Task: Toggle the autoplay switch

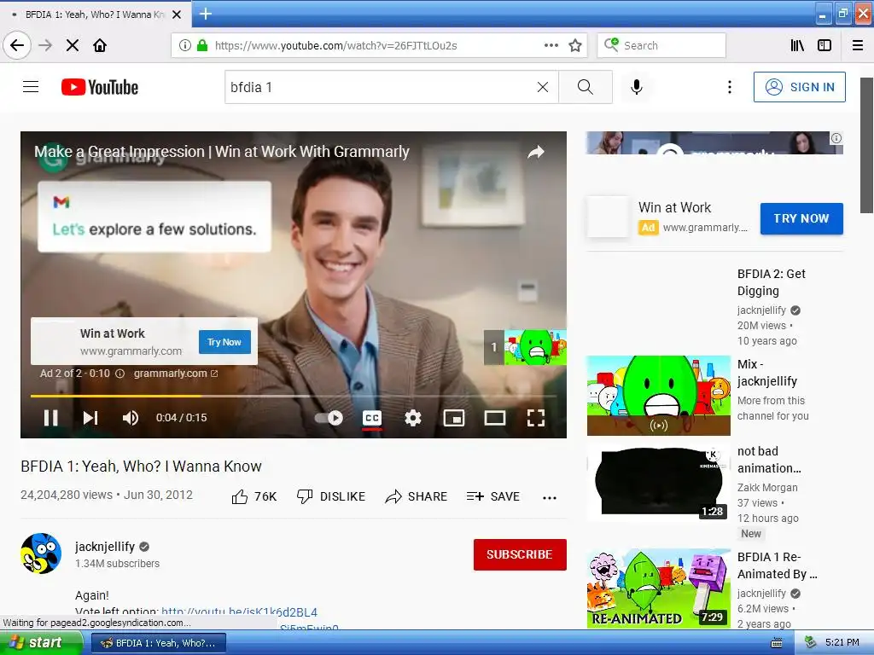Action: tap(329, 418)
